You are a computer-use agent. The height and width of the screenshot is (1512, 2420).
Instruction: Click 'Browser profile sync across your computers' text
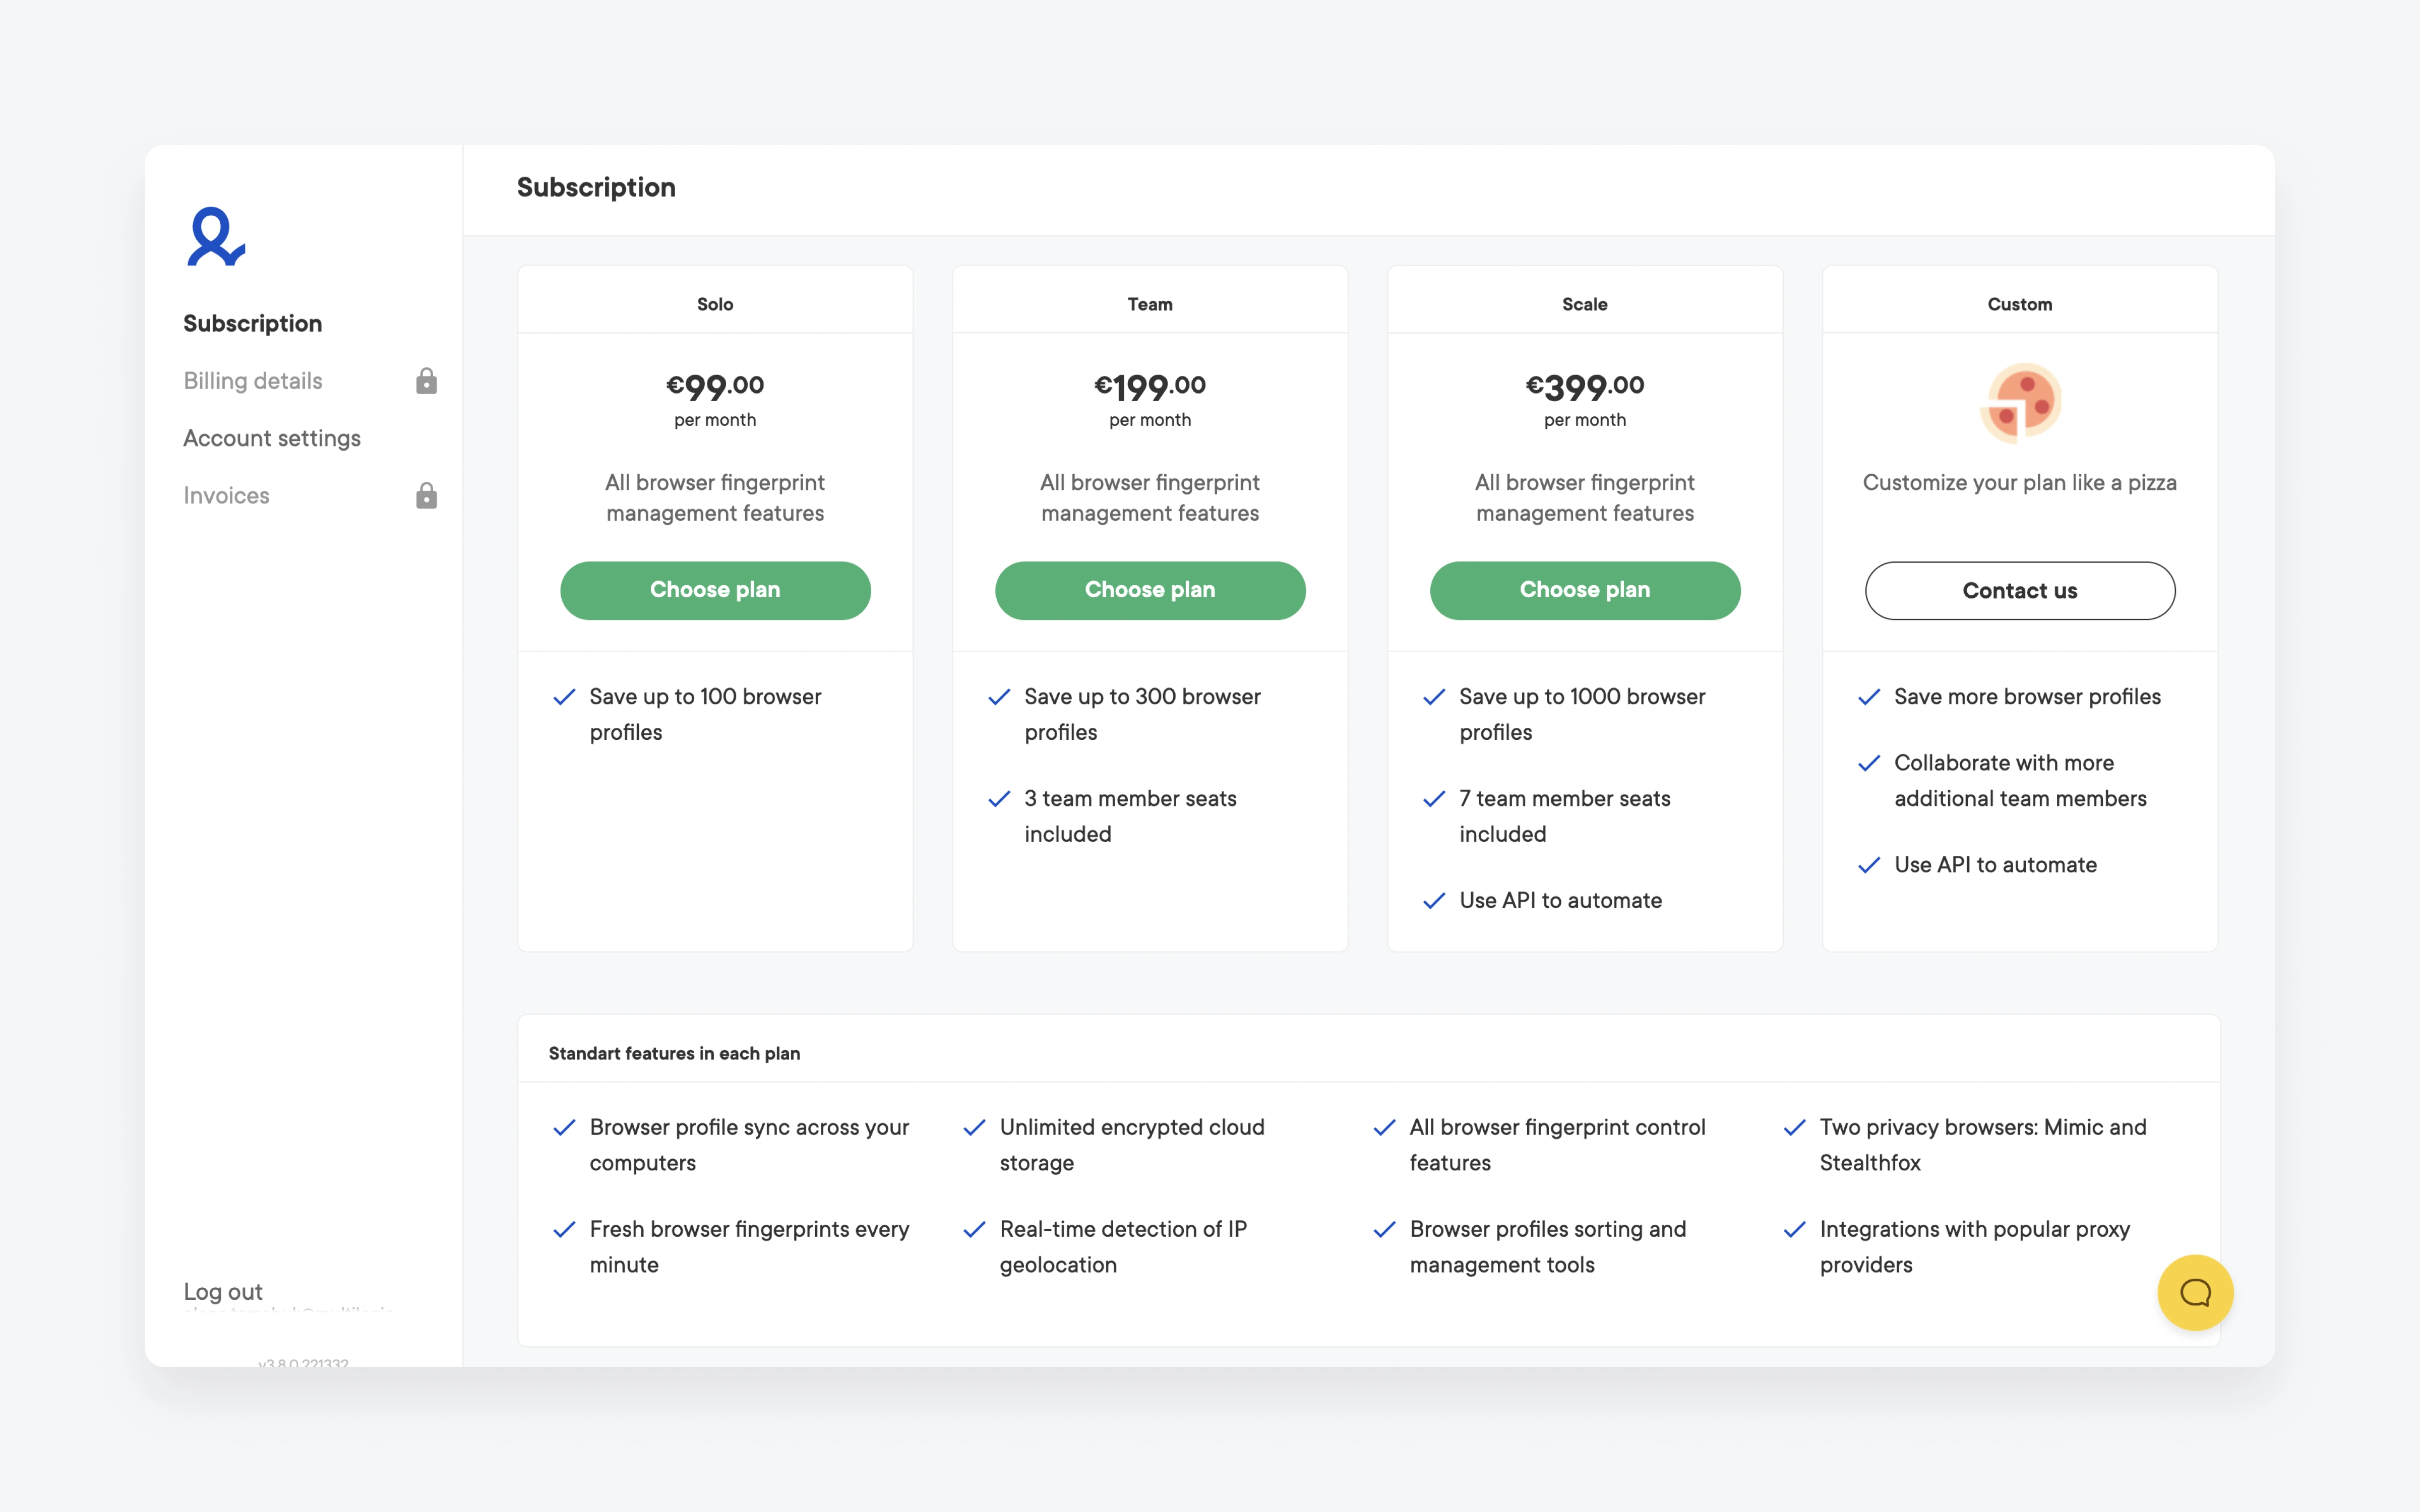tap(749, 1145)
